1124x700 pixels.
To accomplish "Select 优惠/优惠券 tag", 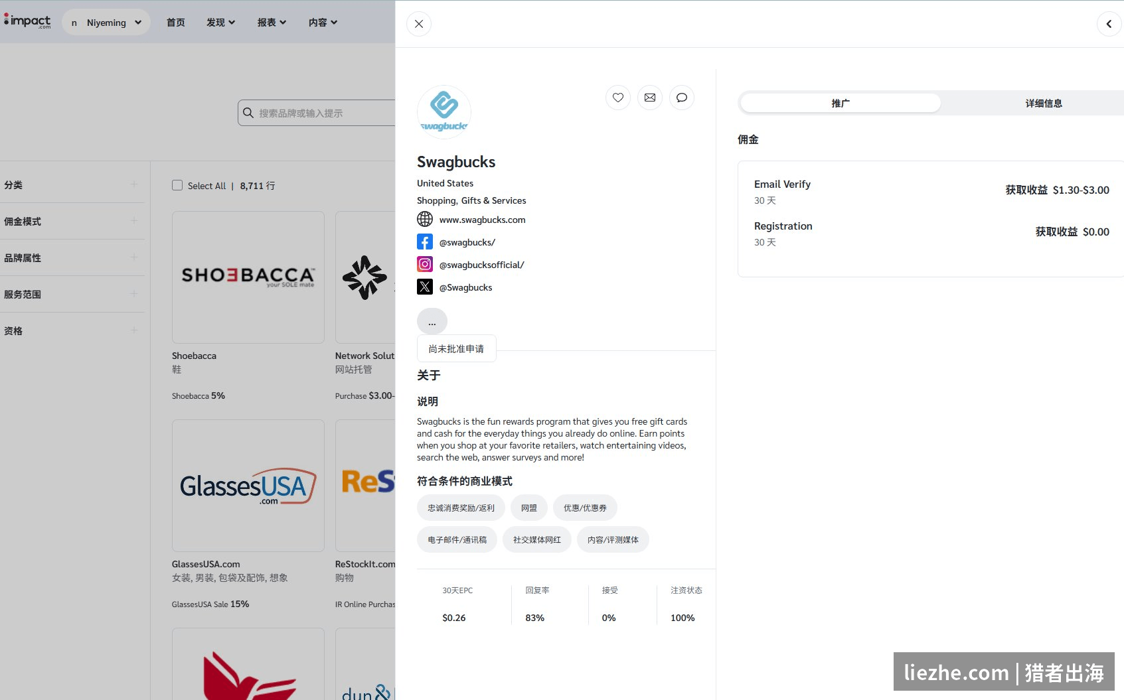I will [585, 508].
